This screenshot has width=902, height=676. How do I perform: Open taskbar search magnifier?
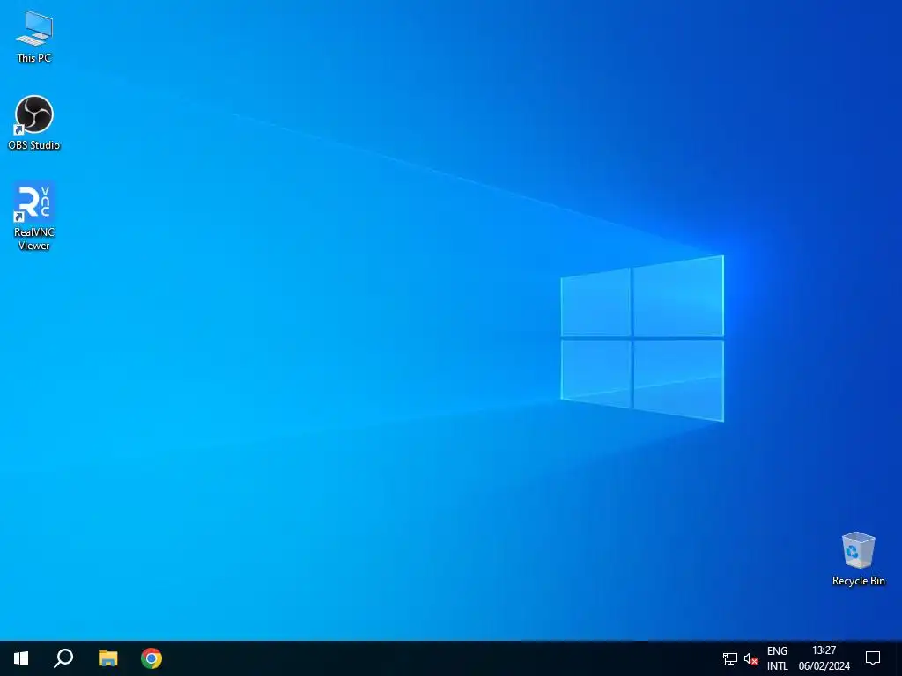pyautogui.click(x=63, y=658)
